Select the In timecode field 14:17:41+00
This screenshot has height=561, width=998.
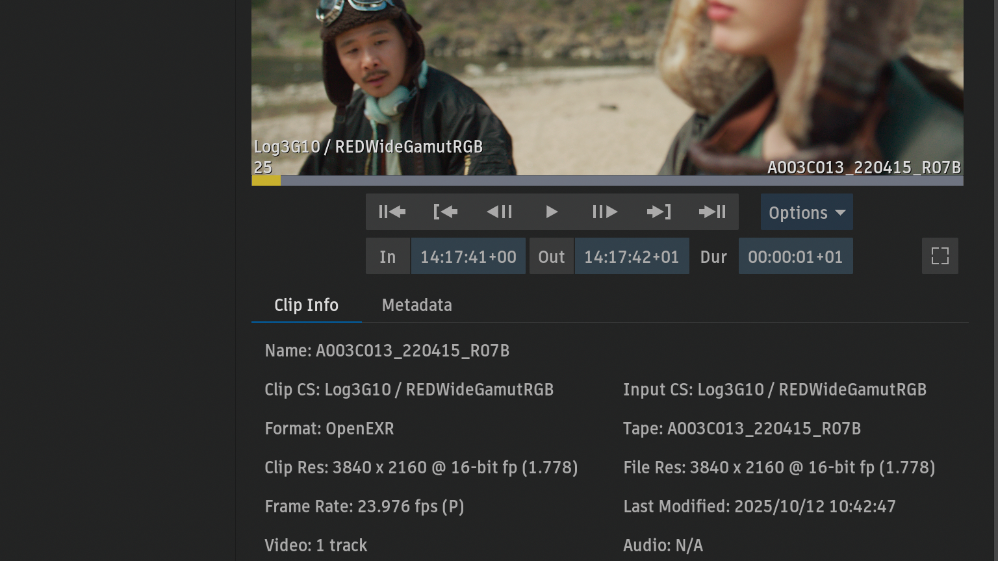pos(468,256)
